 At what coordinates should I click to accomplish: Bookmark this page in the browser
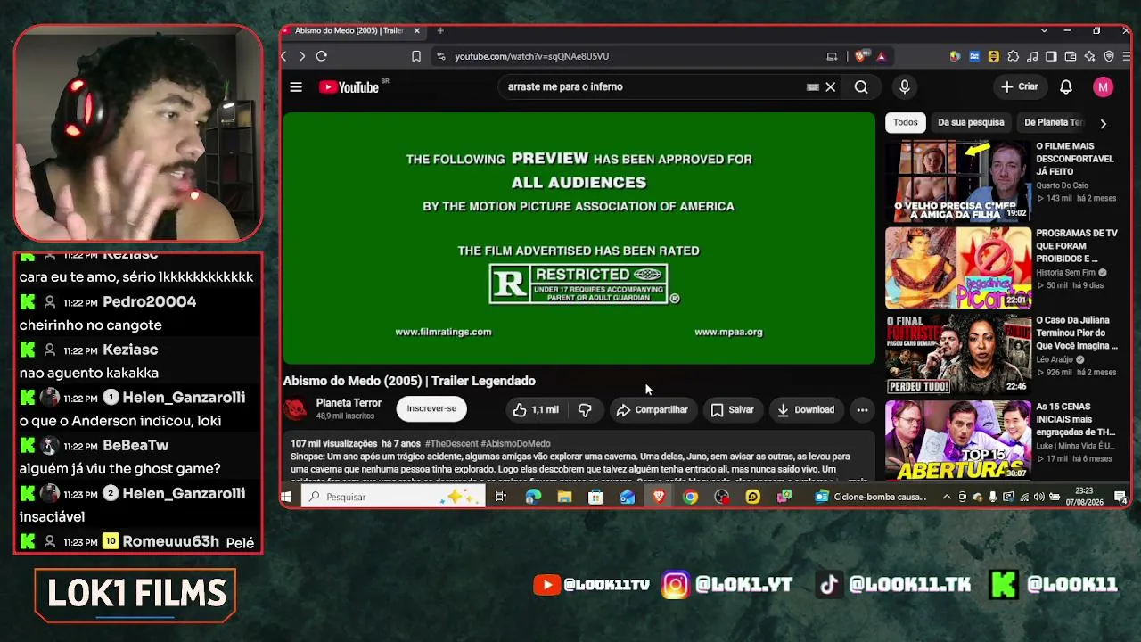(416, 56)
